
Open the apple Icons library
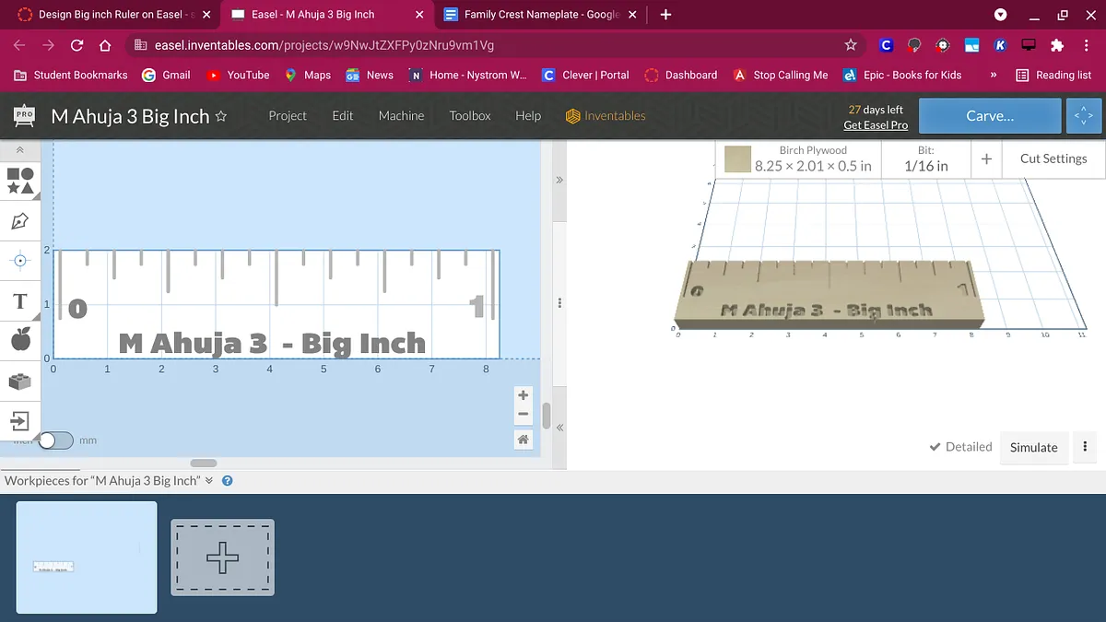click(x=20, y=341)
